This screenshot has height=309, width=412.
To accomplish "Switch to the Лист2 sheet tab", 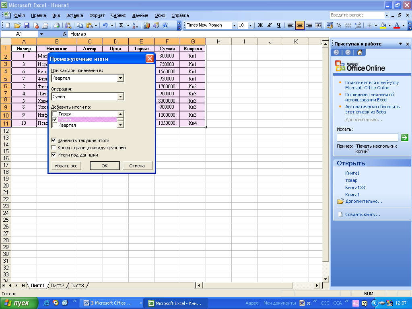I will [x=57, y=285].
